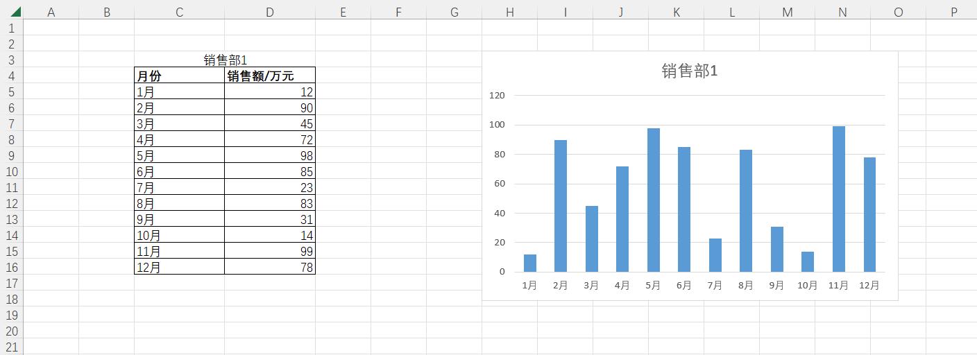The image size is (977, 355).
Task: Click the sales value 72 cell
Action: (x=269, y=139)
